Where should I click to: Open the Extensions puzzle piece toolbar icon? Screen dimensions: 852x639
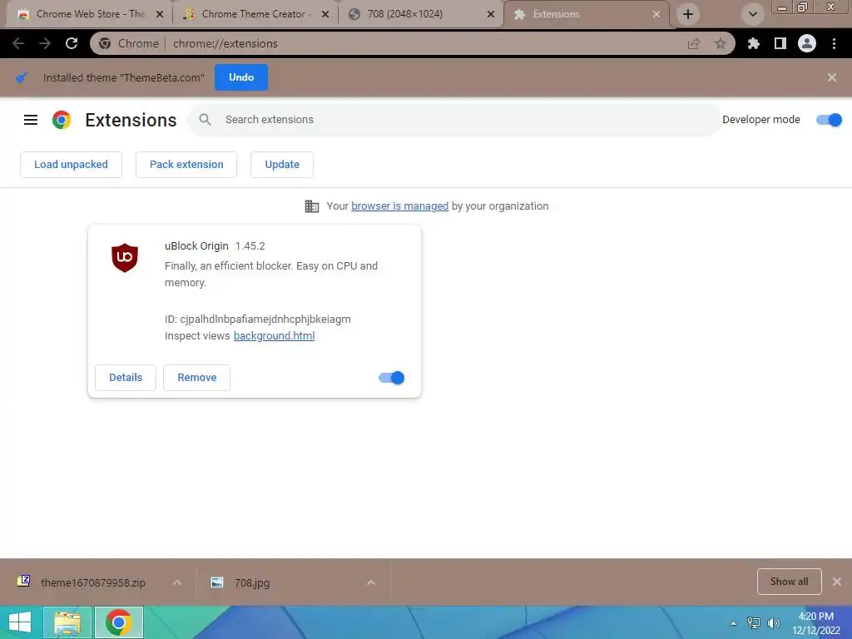[x=753, y=43]
